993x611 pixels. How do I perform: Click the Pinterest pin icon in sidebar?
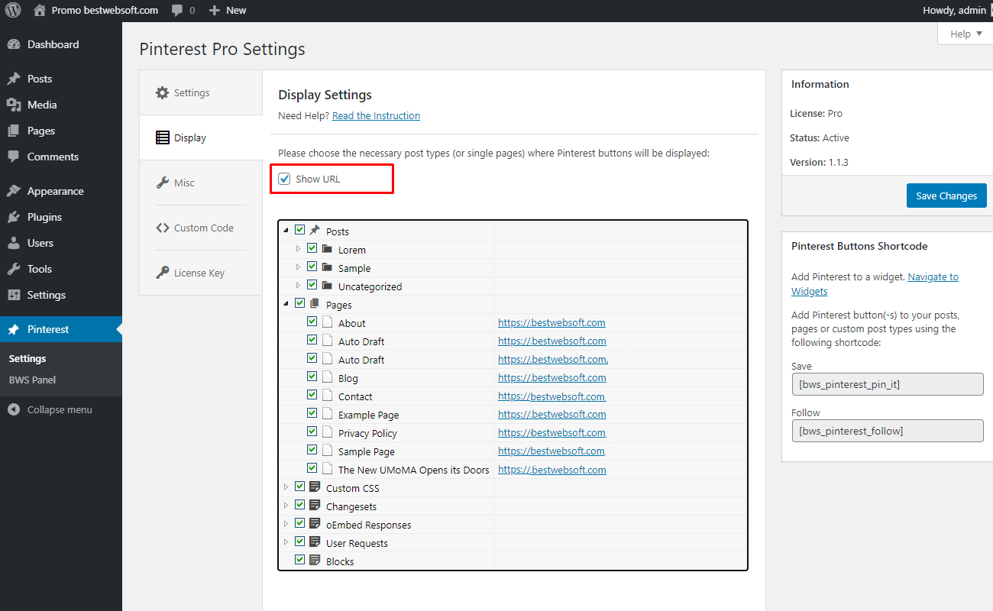tap(14, 329)
